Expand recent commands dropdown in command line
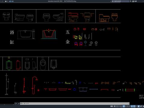 (x=22, y=103)
